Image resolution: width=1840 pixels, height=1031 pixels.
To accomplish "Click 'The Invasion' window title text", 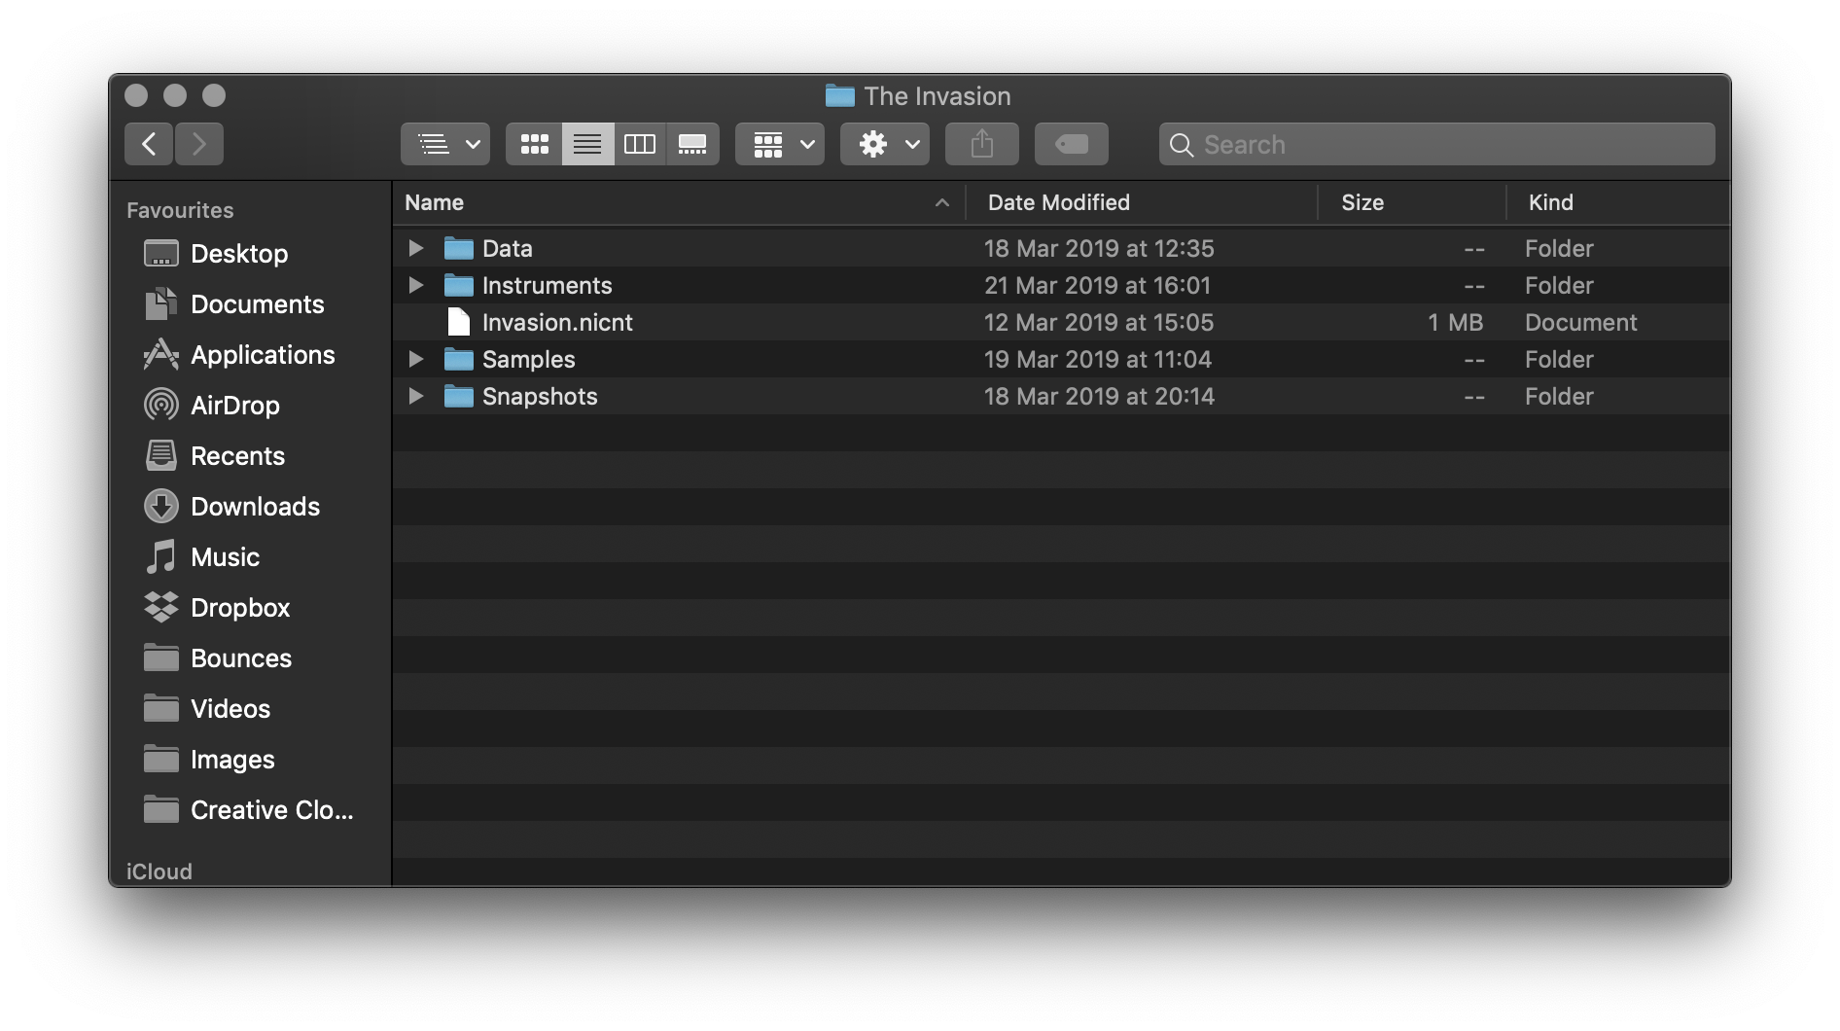I will [x=938, y=95].
